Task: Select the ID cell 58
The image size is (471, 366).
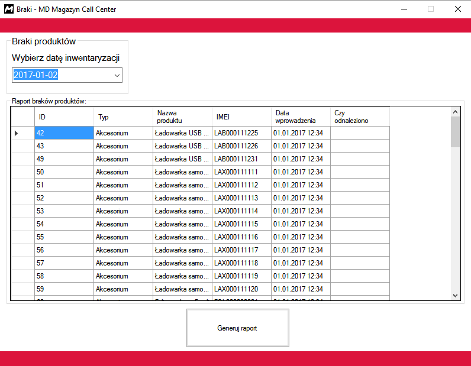Action: point(64,276)
